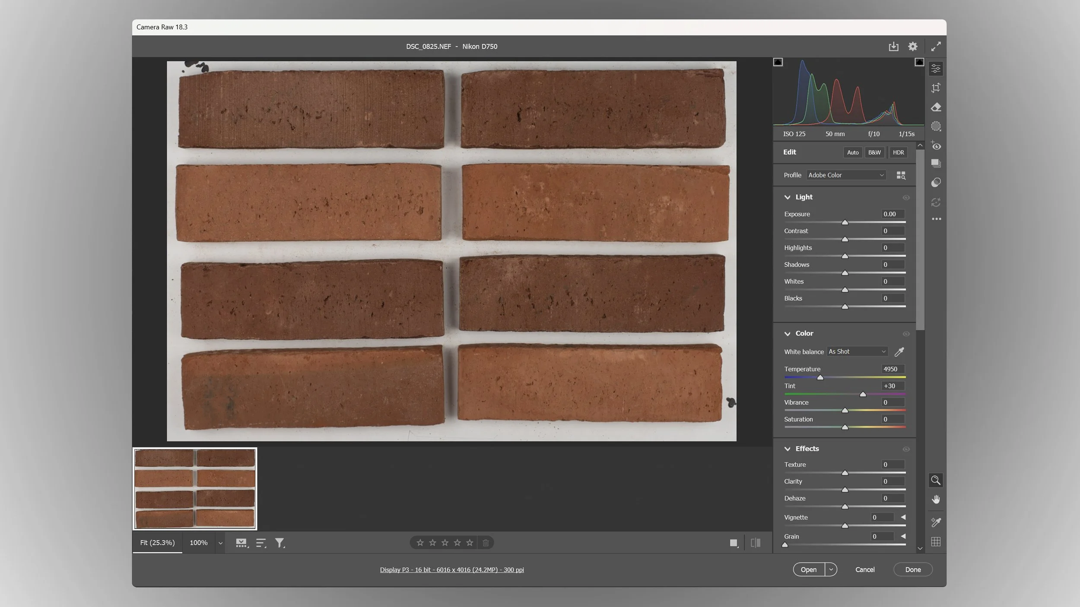This screenshot has width=1080, height=607.
Task: Click the Clarity slider handle
Action: tap(845, 490)
